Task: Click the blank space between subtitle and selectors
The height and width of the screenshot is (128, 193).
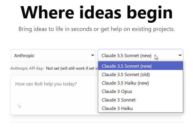Action: [96, 41]
